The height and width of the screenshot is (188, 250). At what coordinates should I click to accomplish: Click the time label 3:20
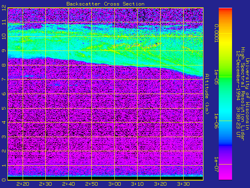click(x=160, y=184)
